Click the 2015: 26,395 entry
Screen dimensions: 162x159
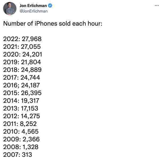22,93
